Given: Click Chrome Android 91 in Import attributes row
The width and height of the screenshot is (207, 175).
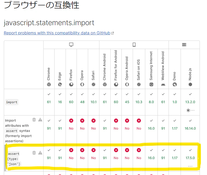Looking at the screenshot, I should (105, 128).
